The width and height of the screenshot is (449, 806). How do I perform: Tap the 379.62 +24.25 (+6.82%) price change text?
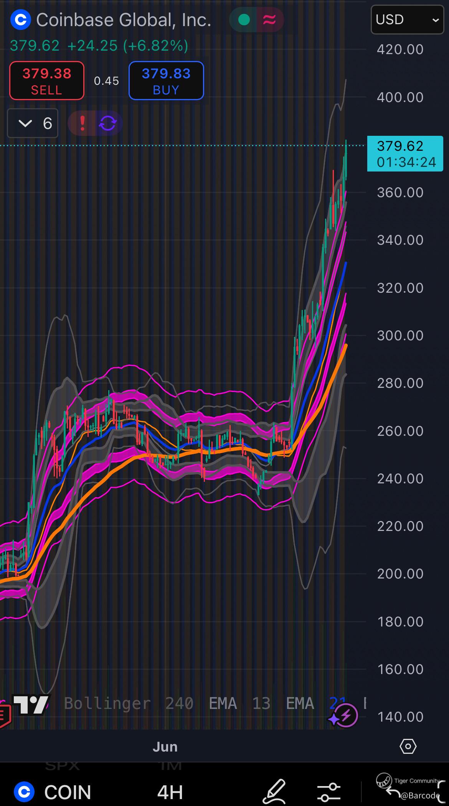tap(99, 46)
